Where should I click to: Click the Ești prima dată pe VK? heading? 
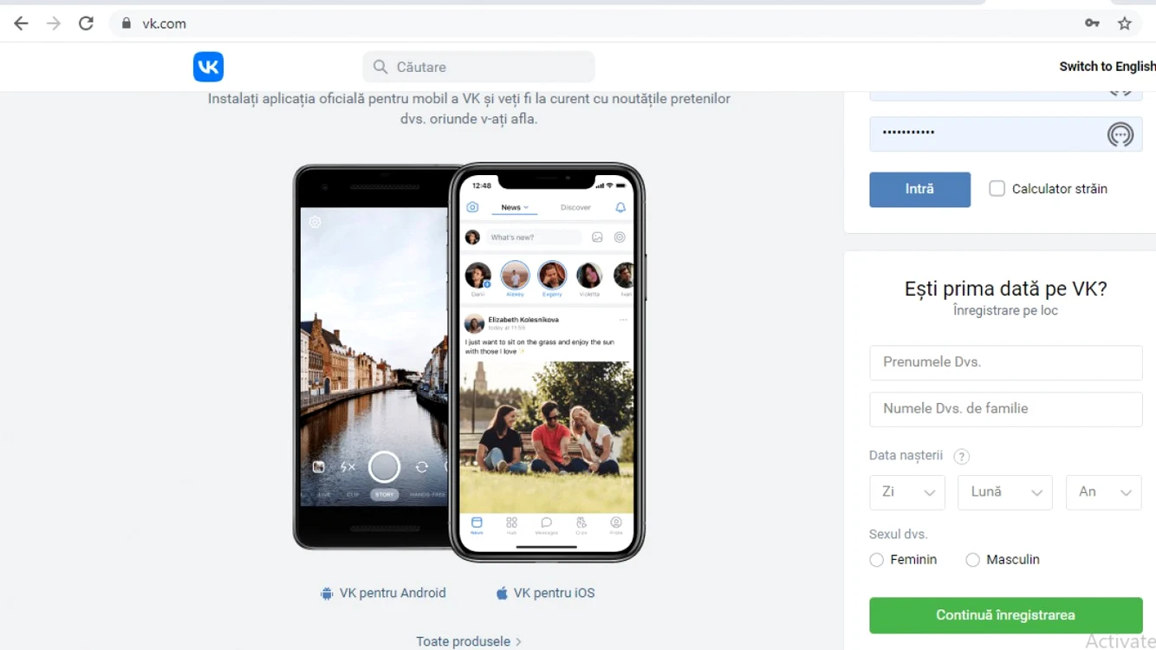pos(1005,289)
